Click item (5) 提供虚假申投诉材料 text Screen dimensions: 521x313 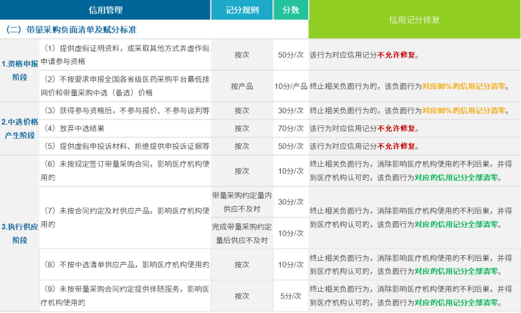[x=126, y=146]
